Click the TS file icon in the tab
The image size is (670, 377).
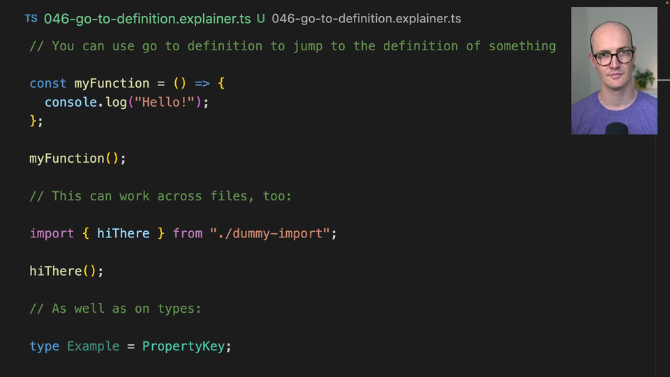(31, 19)
